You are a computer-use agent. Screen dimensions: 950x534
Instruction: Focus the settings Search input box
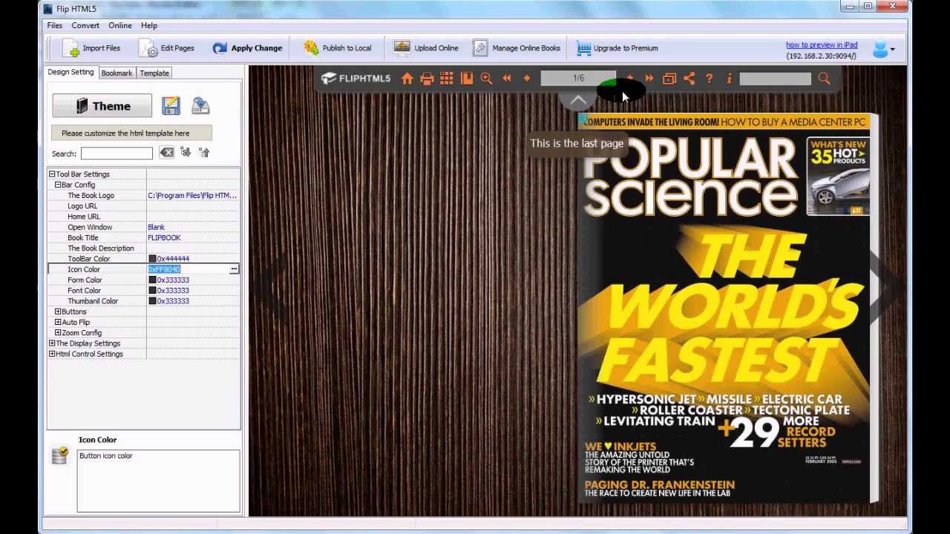click(x=117, y=153)
